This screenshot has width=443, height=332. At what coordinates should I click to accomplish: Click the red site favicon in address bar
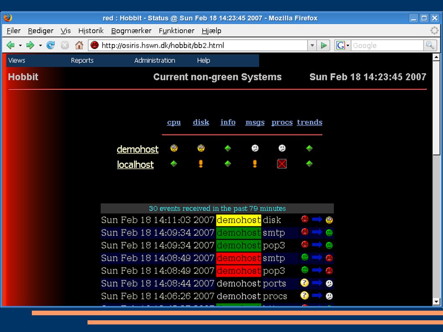point(95,45)
